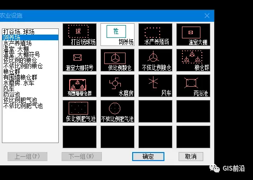Cancel with the 取消 button
Image resolution: width=253 pixels, height=180 pixels.
pos(191,156)
